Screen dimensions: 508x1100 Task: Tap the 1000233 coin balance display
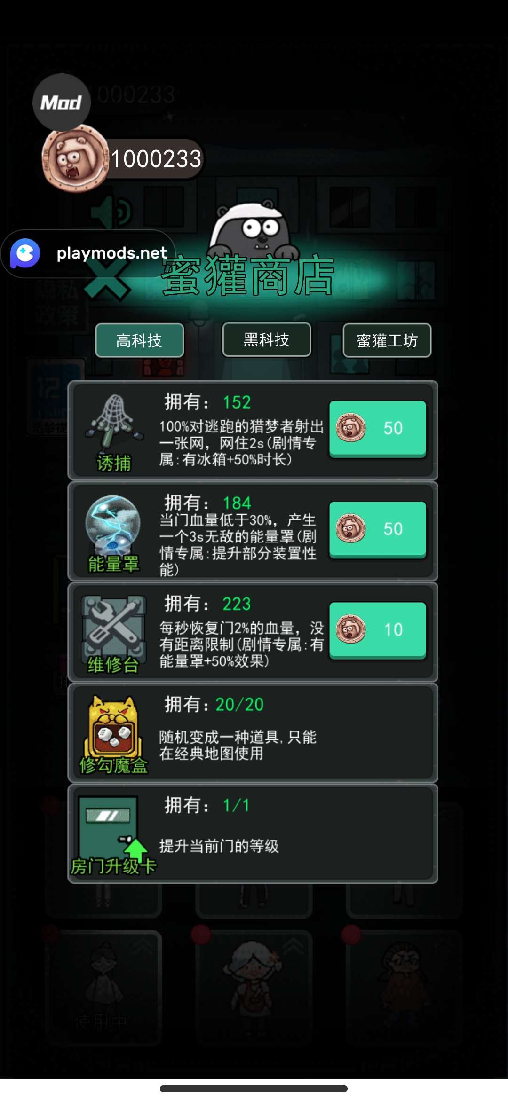coord(156,159)
